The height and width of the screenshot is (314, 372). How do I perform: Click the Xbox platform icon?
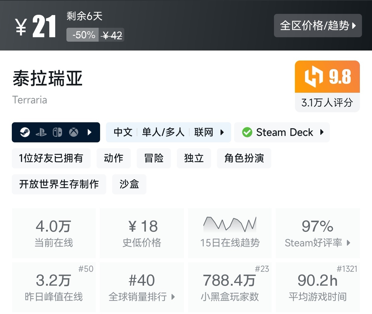(74, 132)
